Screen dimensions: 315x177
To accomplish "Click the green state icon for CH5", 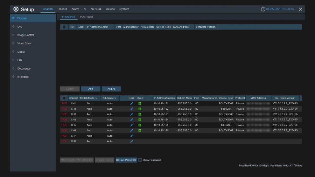I will pos(140,125).
